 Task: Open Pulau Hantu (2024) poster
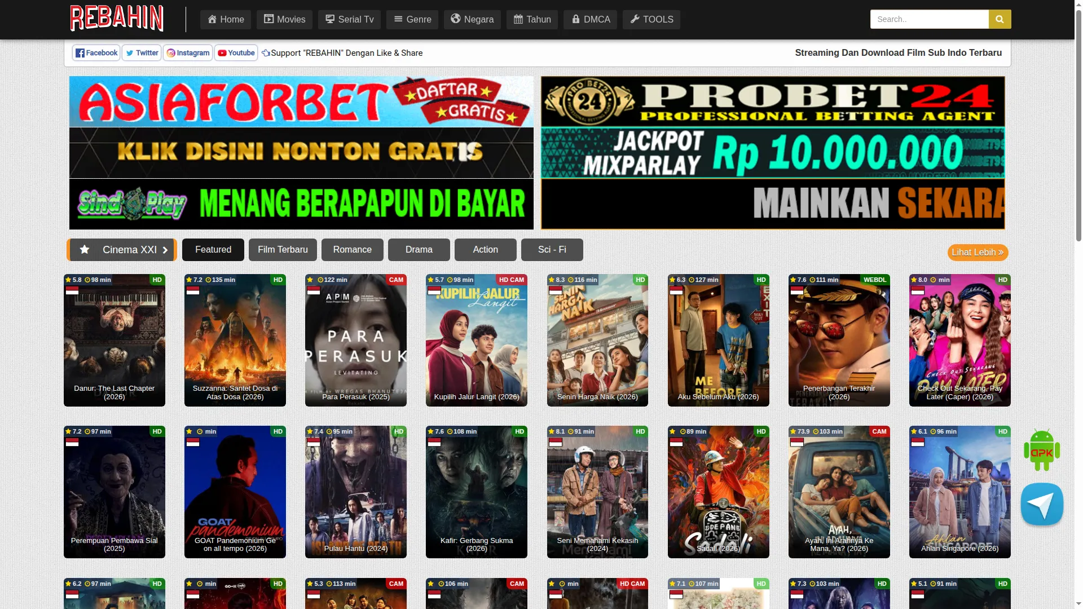[x=356, y=492]
